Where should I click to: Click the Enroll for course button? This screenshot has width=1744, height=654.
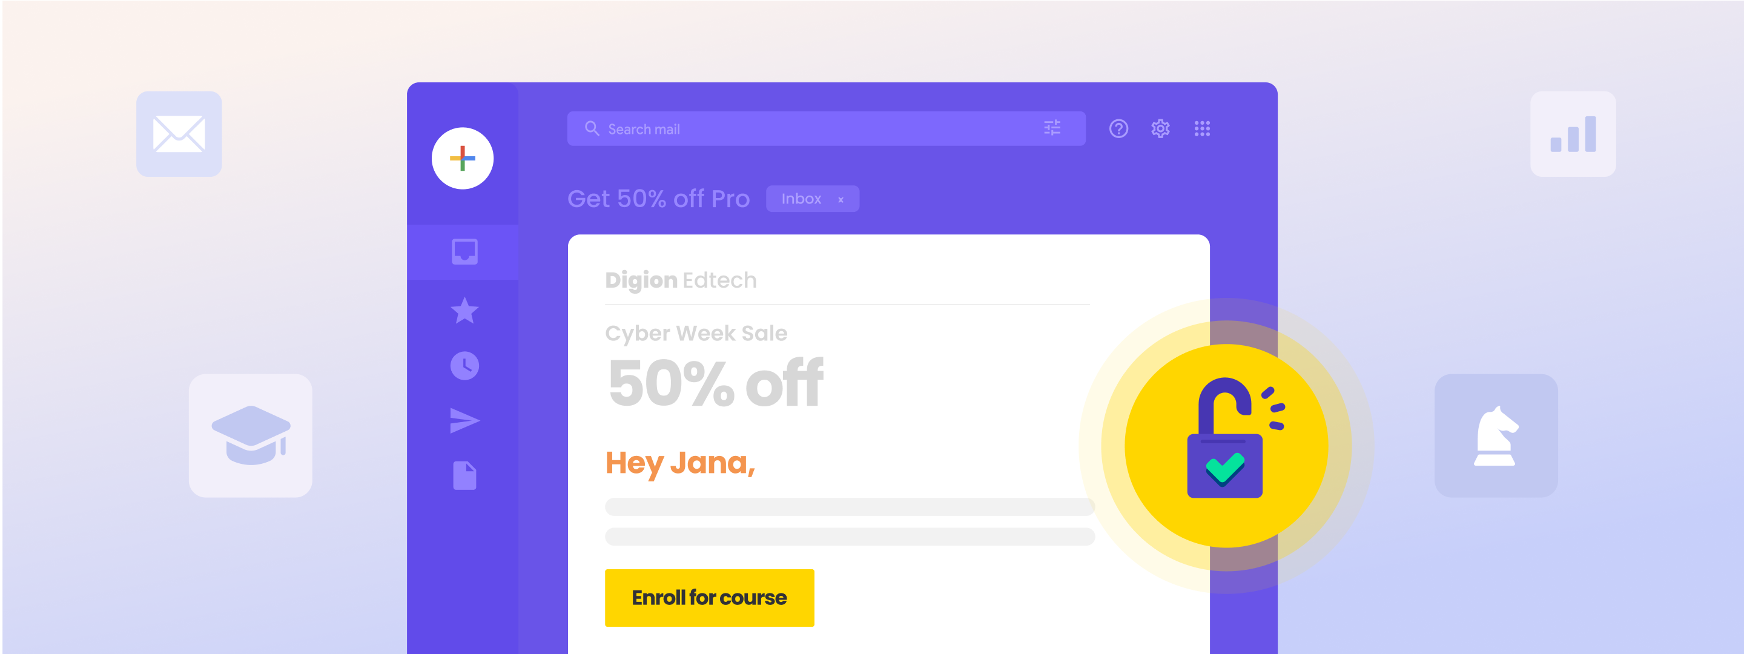(x=710, y=598)
